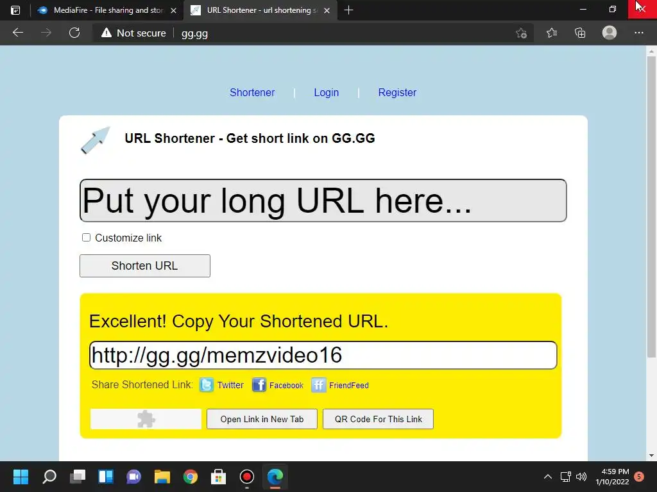
Task: Focus the long URL input field
Action: [x=323, y=201]
